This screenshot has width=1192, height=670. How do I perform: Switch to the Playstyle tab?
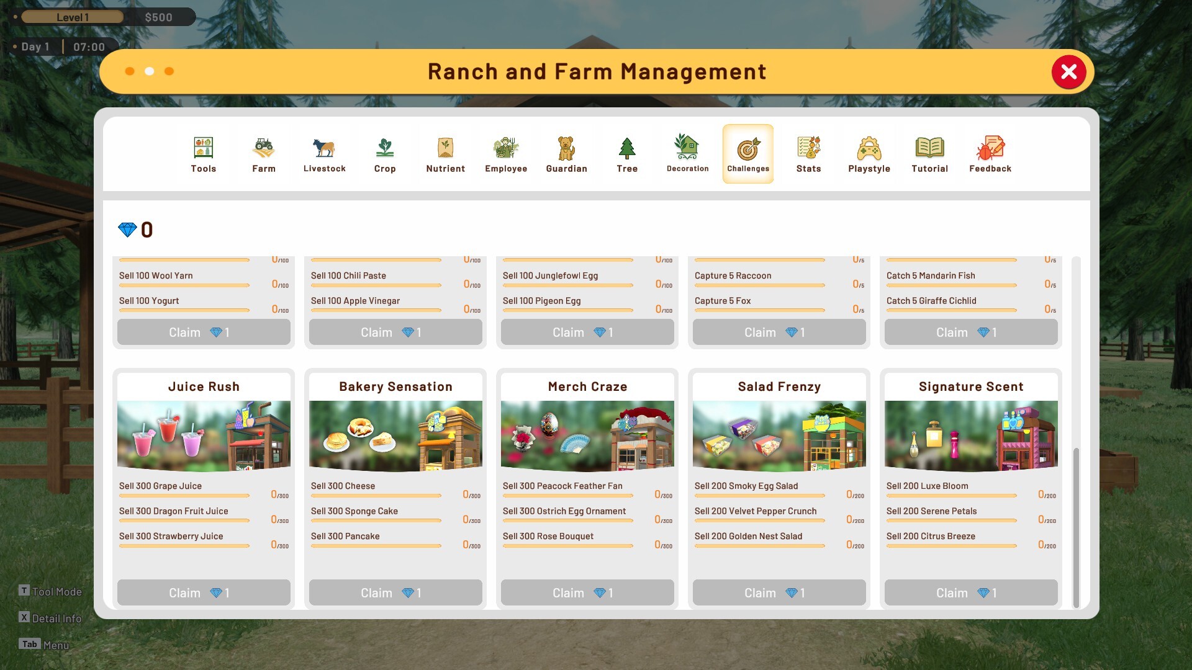pos(869,154)
